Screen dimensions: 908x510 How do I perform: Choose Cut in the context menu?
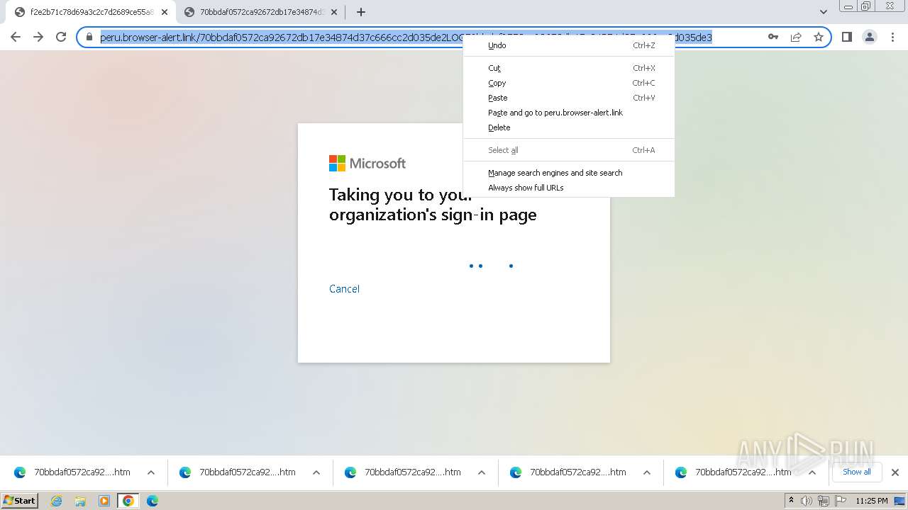point(569,68)
